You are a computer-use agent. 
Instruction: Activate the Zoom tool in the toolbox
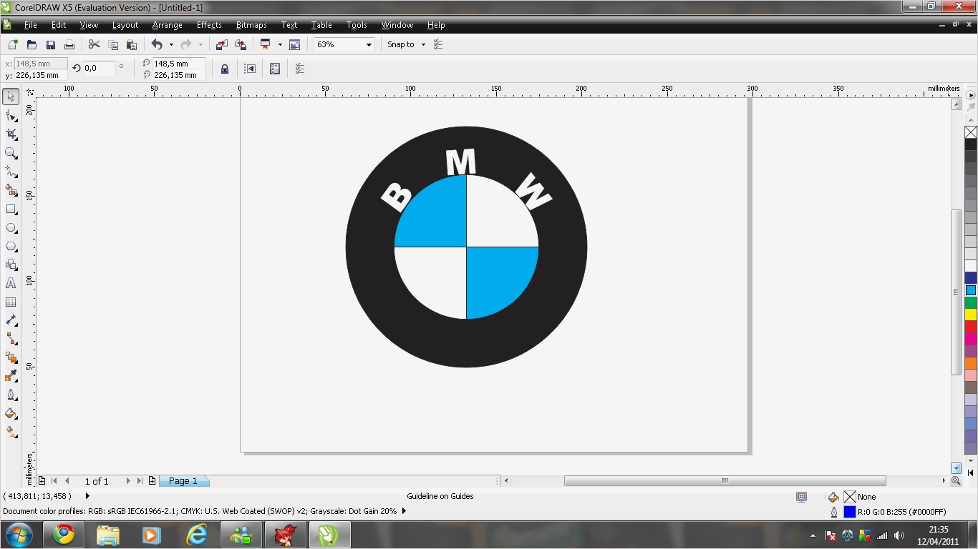tap(11, 152)
